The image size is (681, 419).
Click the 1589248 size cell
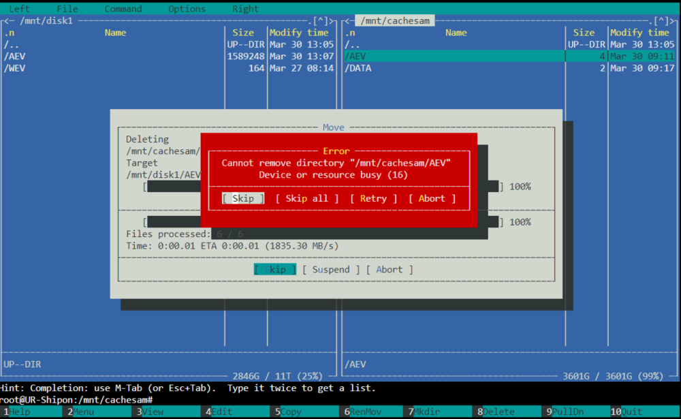click(246, 57)
